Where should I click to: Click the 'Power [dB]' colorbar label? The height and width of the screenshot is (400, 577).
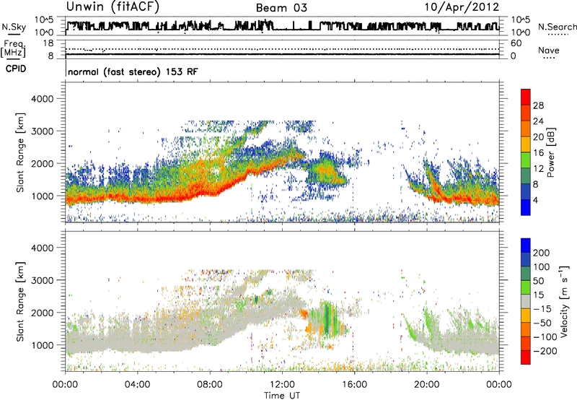[x=550, y=152]
